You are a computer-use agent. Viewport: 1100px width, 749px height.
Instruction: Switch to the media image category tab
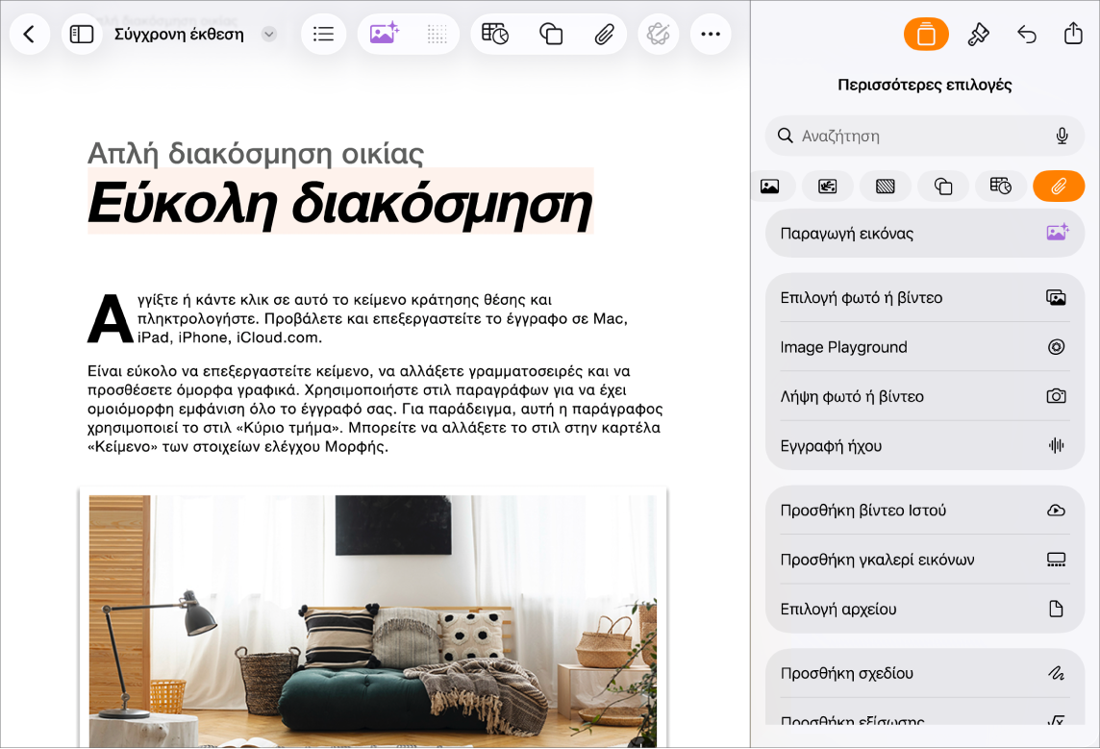(x=828, y=187)
